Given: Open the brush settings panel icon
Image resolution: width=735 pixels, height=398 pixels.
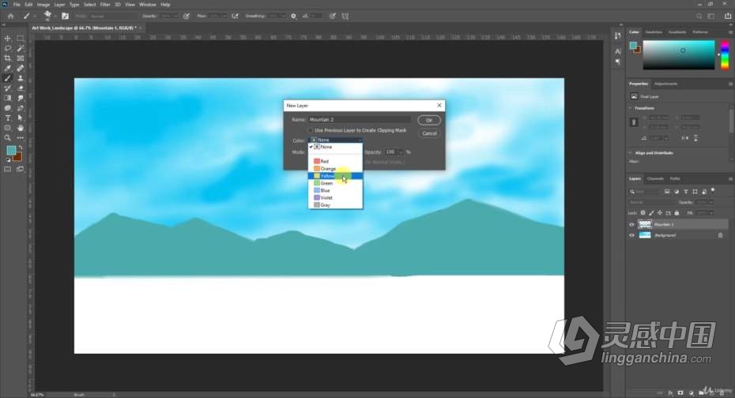Looking at the screenshot, I should (x=65, y=16).
